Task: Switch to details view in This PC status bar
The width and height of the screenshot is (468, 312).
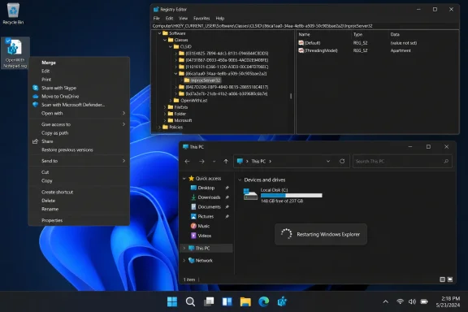Action: (442, 279)
